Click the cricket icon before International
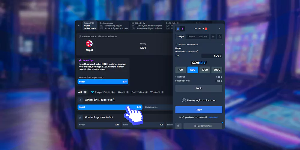Viewport: 300px width, 150px height. pos(80,36)
